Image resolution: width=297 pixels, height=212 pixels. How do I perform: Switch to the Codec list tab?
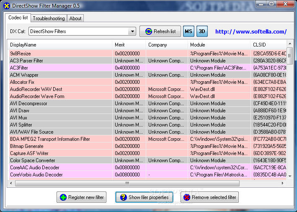pos(18,18)
